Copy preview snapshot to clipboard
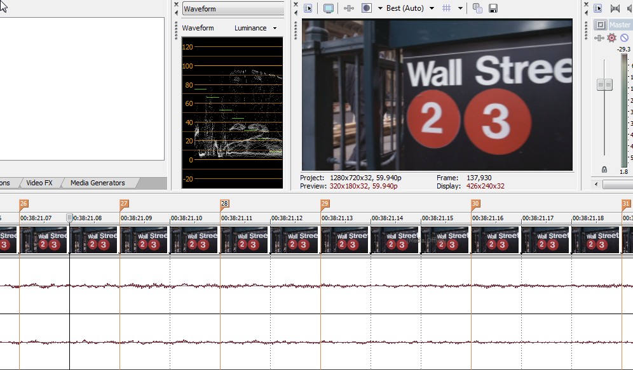 477,8
